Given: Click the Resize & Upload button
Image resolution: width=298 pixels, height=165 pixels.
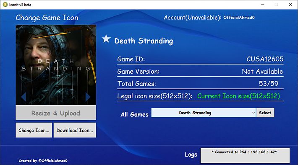Looking at the screenshot, I should pos(56,113).
